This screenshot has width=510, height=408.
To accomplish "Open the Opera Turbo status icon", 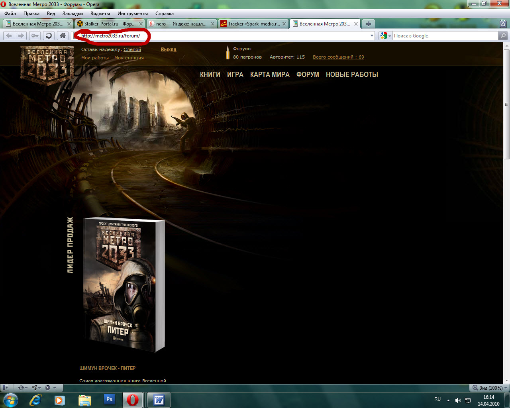I will pyautogui.click(x=48, y=388).
